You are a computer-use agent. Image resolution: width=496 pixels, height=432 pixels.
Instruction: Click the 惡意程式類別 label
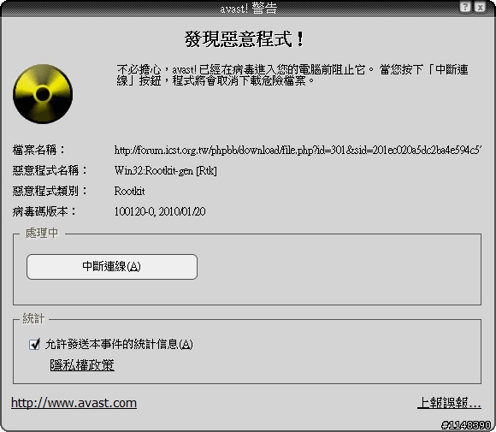point(50,191)
